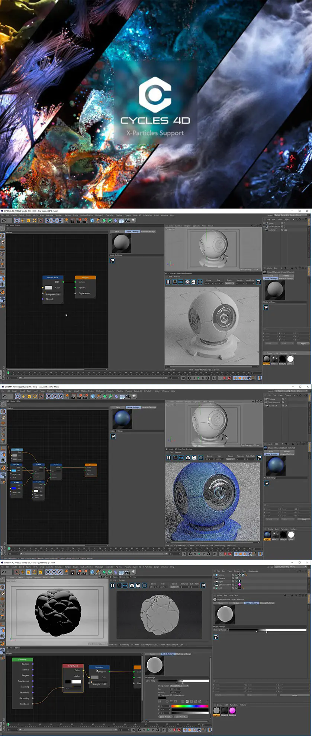Image resolution: width=312 pixels, height=736 pixels.
Task: Expand the Device dropdown in the blue-sphere car paint window's preview
Action: pos(230,459)
